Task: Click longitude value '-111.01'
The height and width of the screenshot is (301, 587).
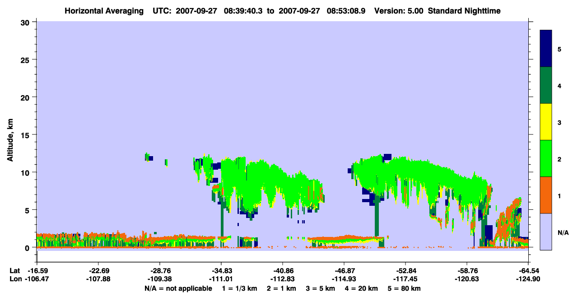Action: [x=221, y=279]
